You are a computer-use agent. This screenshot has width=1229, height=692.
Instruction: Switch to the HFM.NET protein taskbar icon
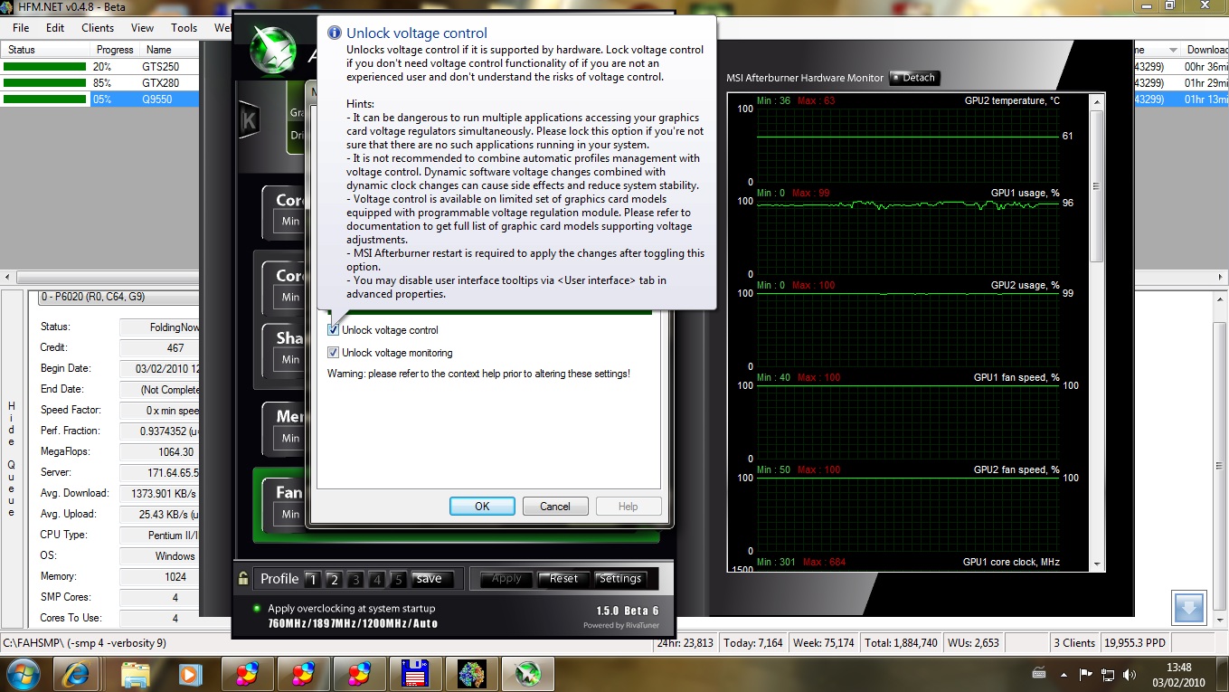tap(471, 674)
